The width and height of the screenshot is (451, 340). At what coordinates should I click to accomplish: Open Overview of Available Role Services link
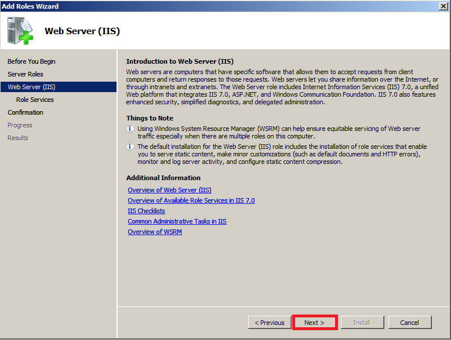[191, 200]
